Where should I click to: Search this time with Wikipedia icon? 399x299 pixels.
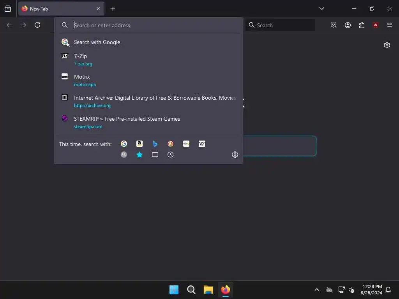202,144
